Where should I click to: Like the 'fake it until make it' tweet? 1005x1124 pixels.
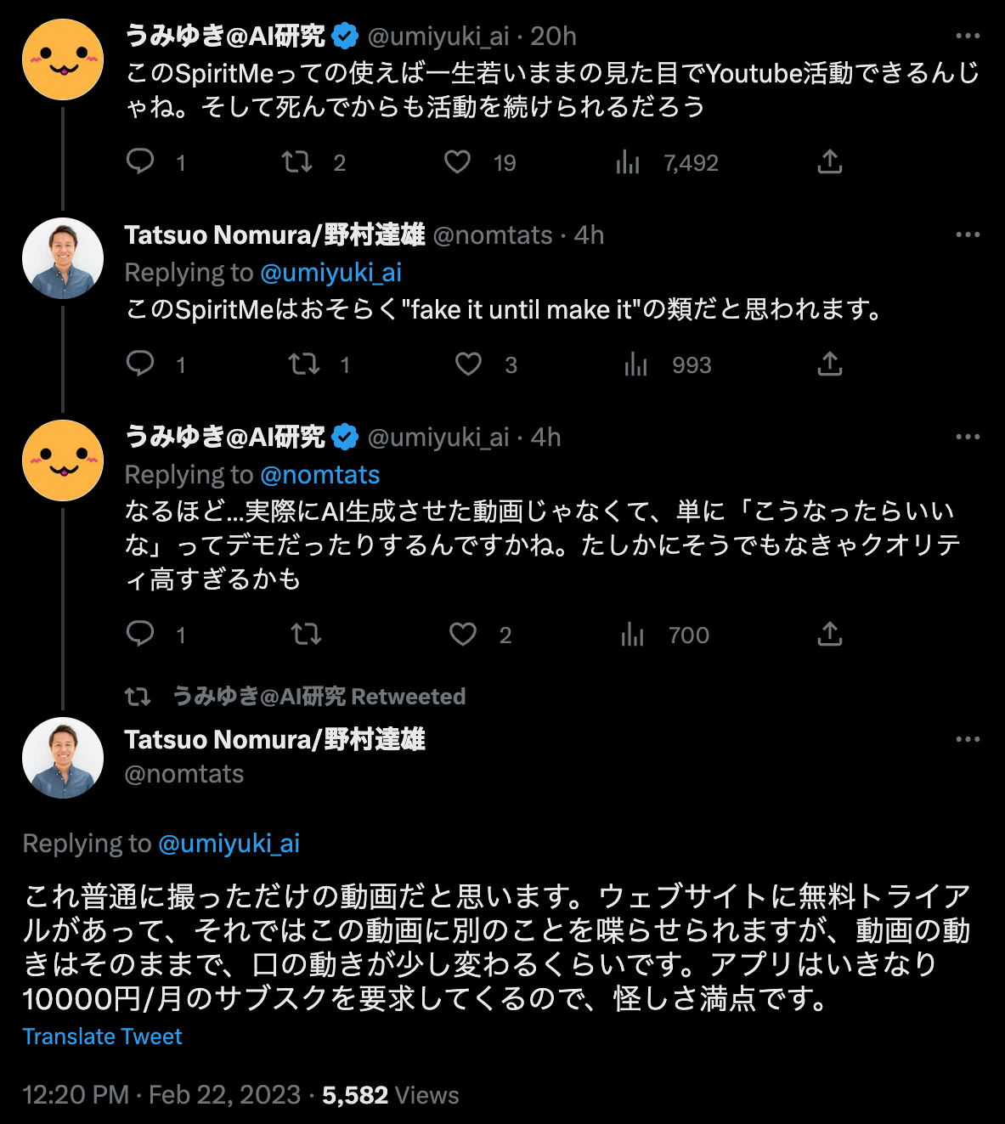coord(468,364)
